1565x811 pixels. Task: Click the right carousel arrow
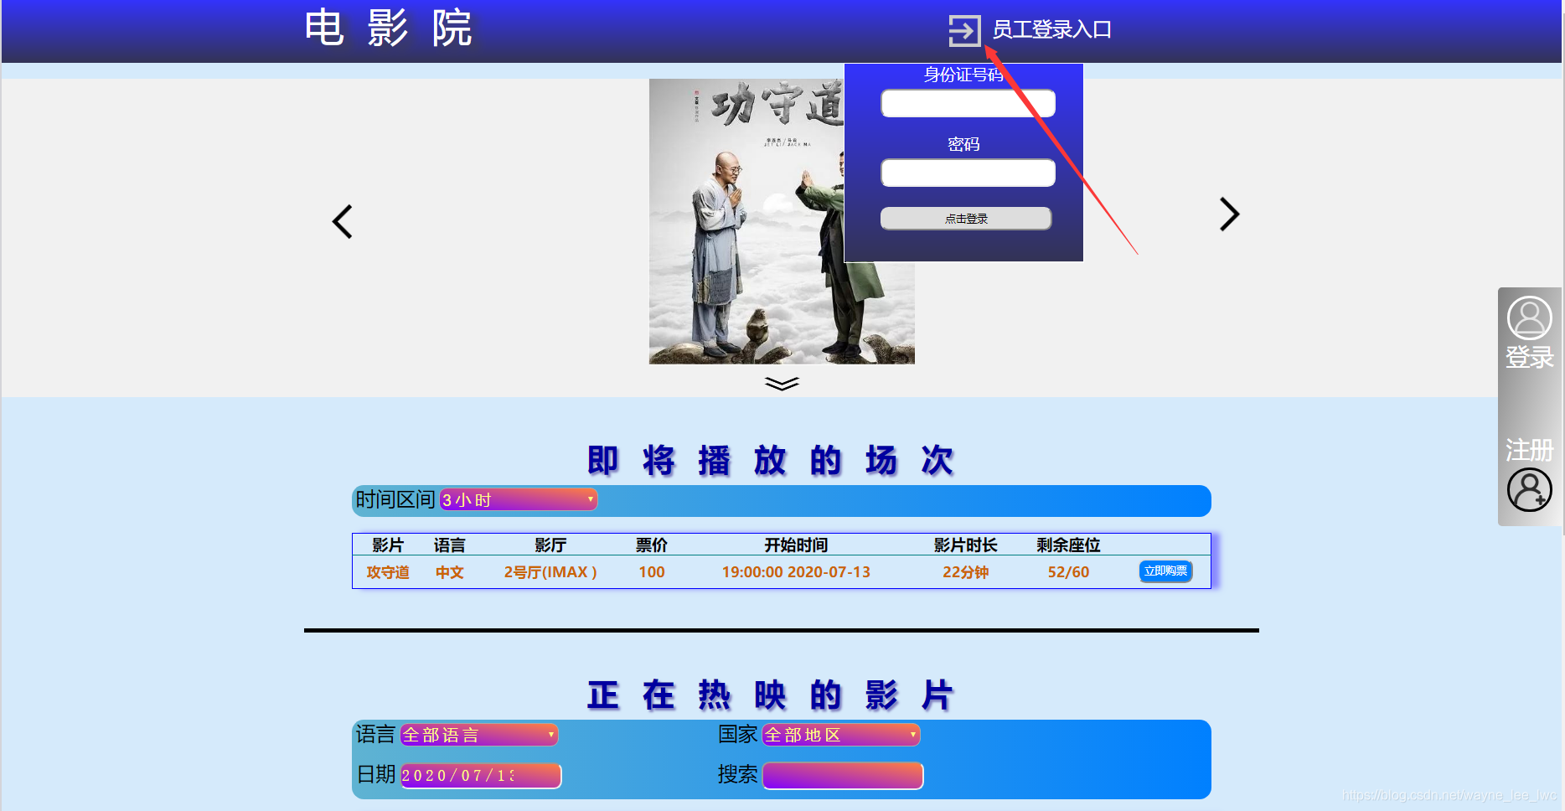(x=1228, y=215)
